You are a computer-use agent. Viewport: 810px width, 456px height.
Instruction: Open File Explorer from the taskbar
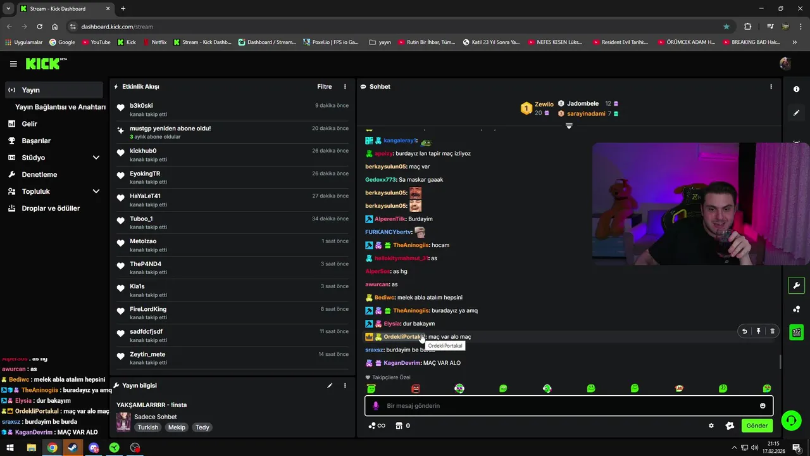[x=32, y=448]
